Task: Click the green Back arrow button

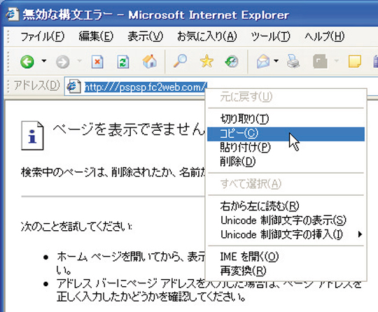Action: coord(27,62)
